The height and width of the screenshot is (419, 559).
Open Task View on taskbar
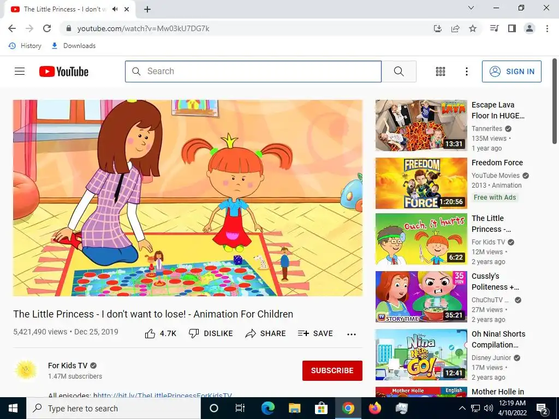tap(240, 408)
